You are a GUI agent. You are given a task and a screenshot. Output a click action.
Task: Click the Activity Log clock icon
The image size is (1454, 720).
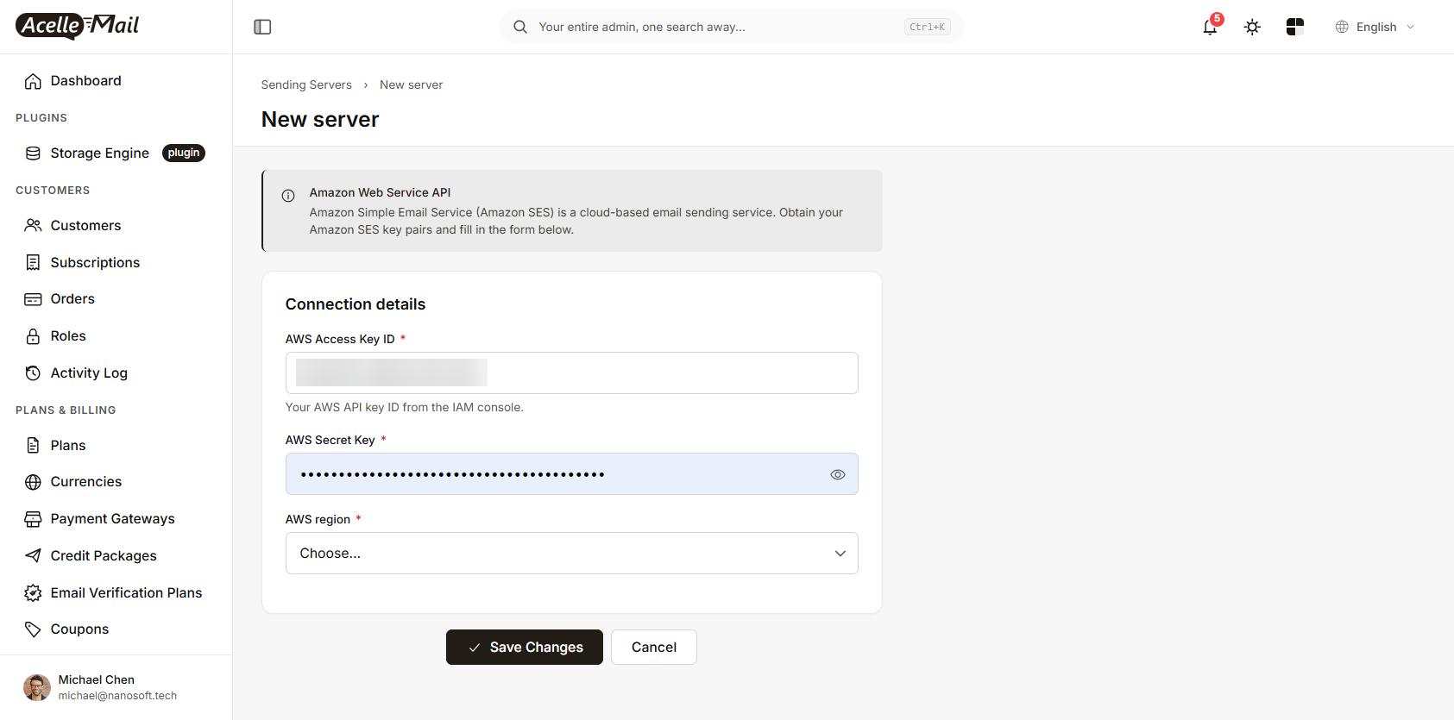click(x=33, y=373)
